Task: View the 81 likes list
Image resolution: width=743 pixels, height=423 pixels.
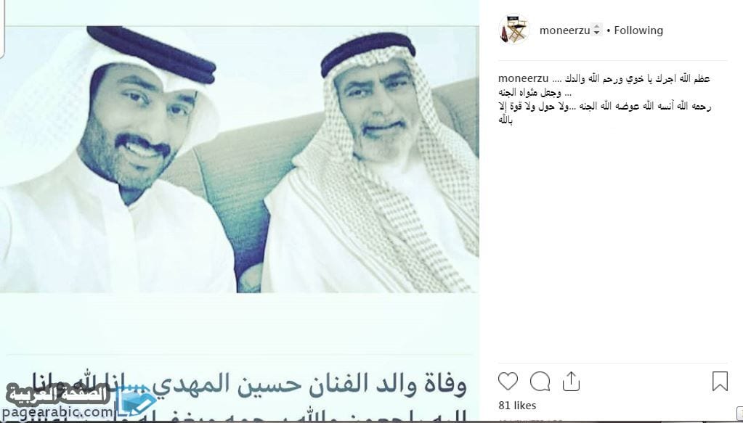Action: coord(517,406)
